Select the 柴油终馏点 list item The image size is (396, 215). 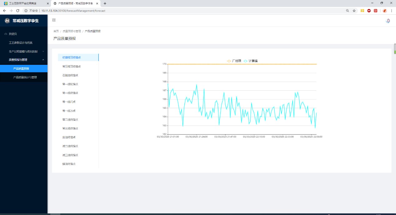pos(69,137)
